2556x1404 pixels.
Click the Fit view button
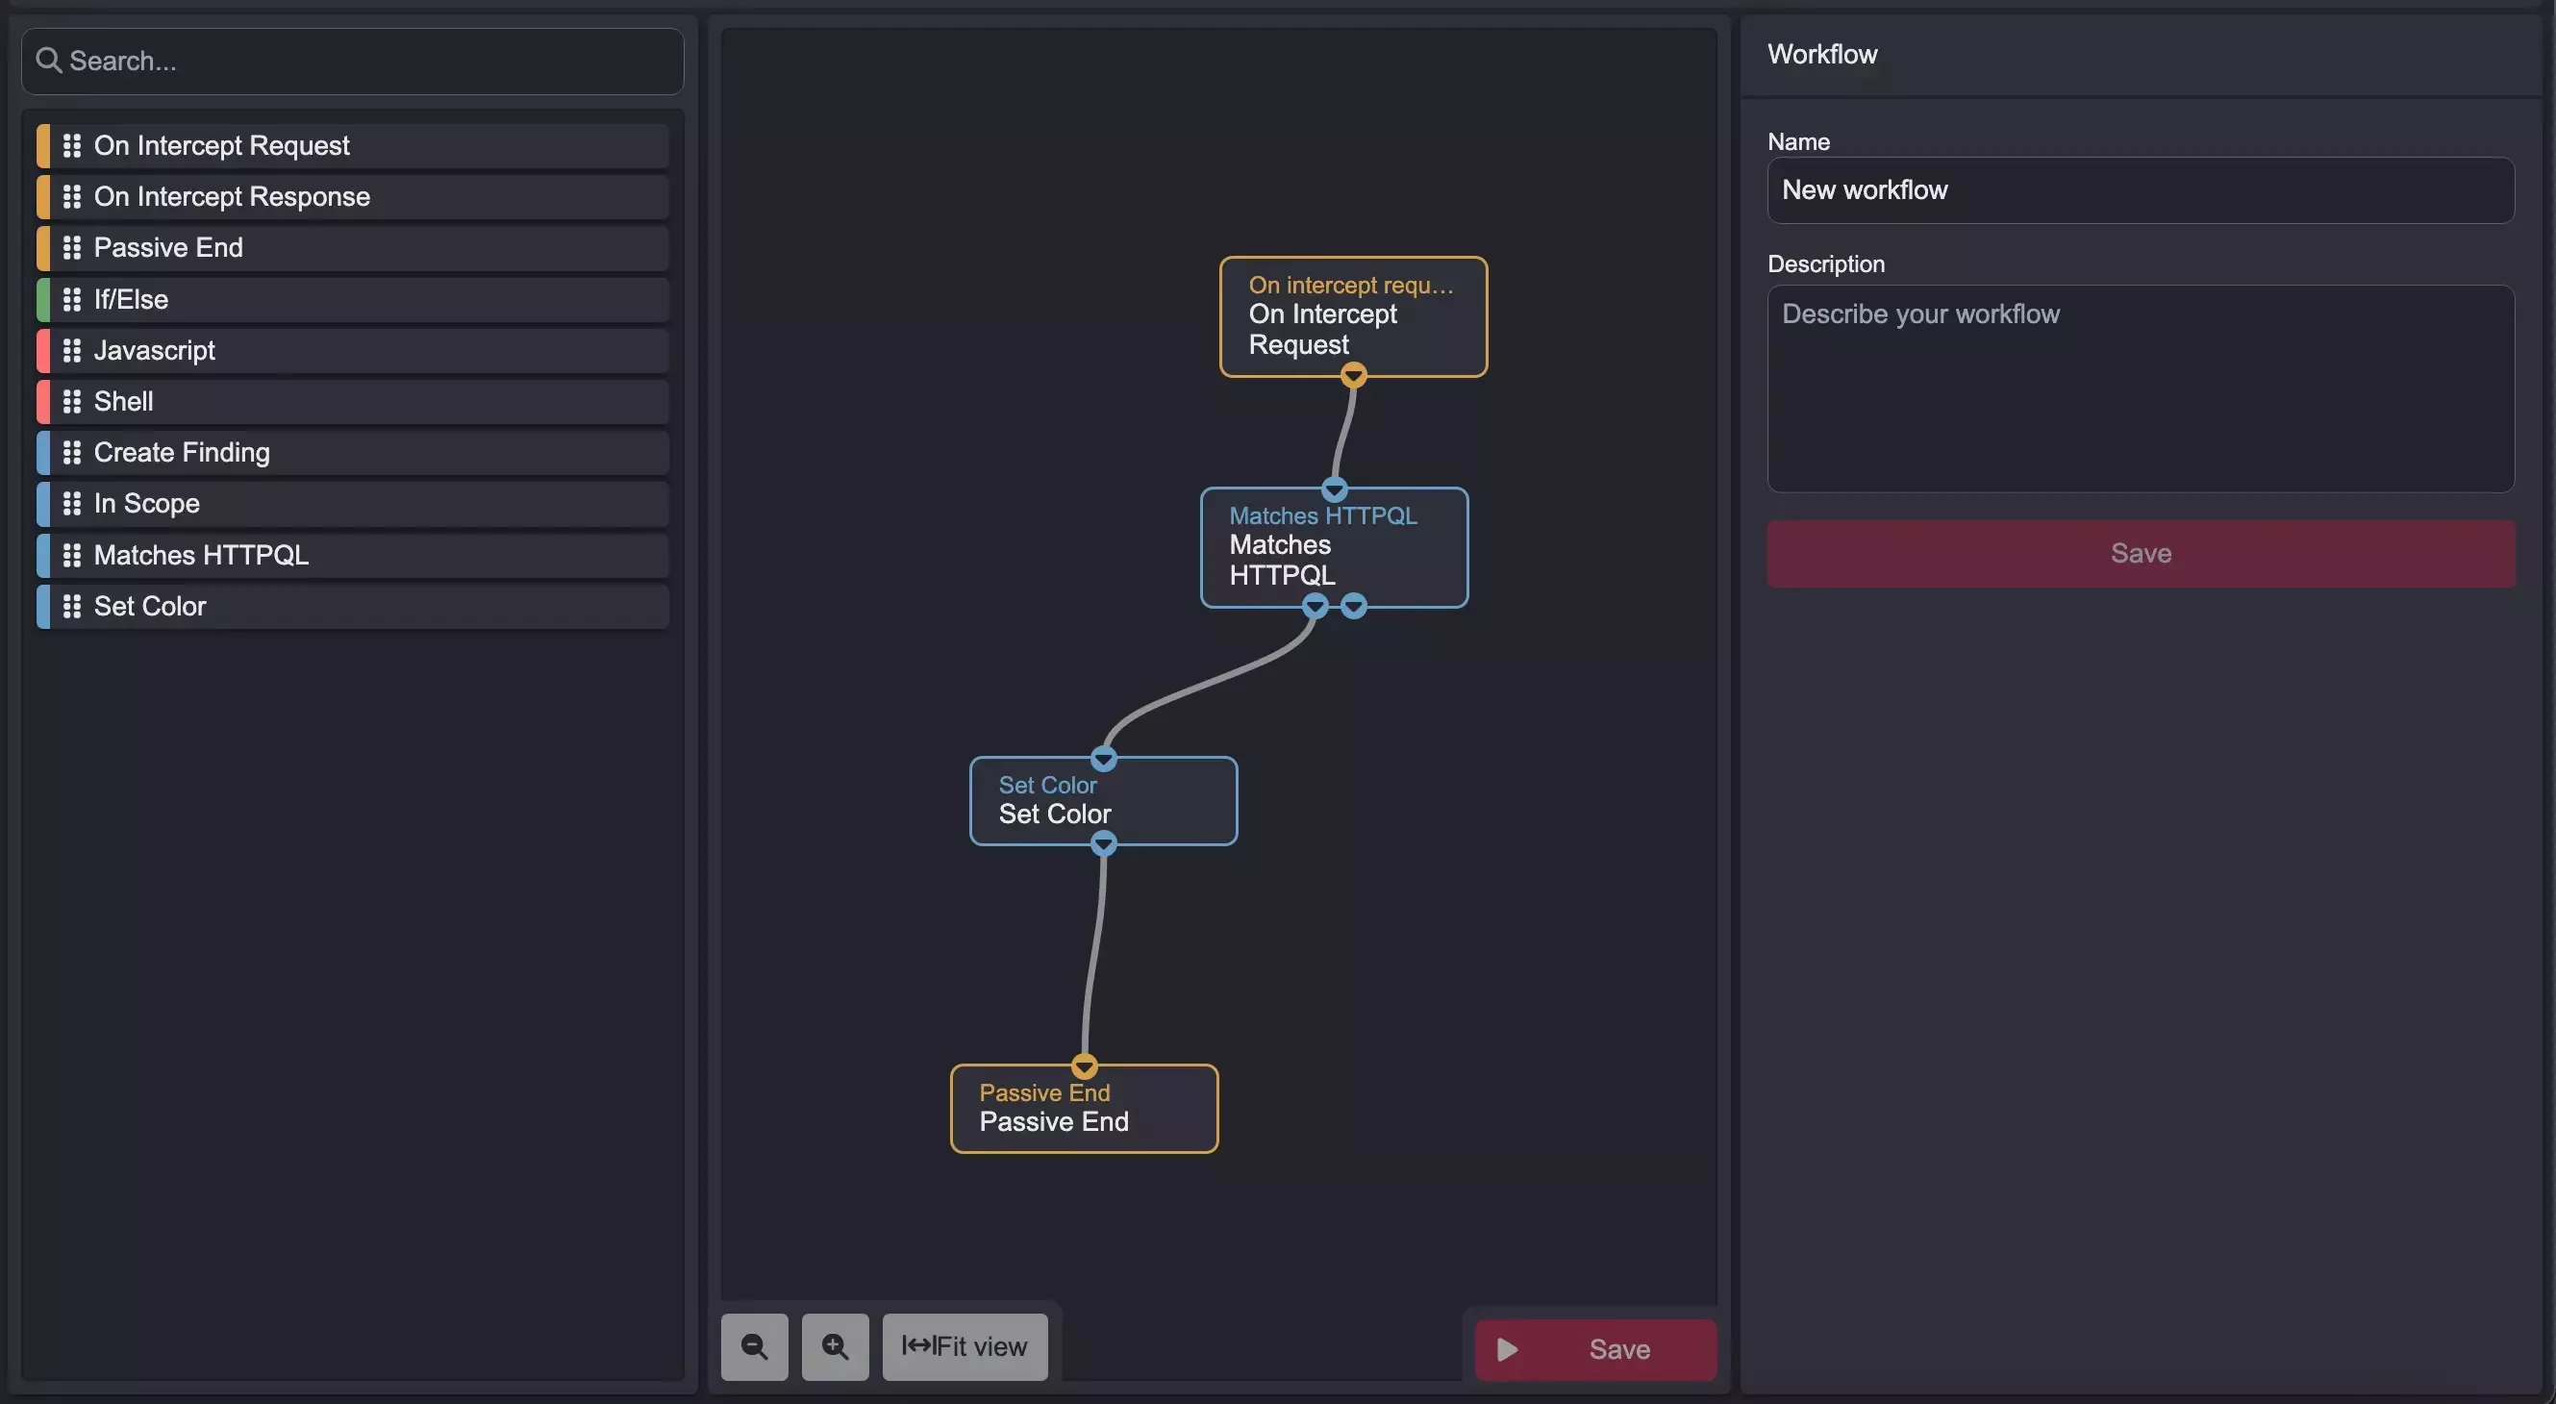click(x=965, y=1346)
